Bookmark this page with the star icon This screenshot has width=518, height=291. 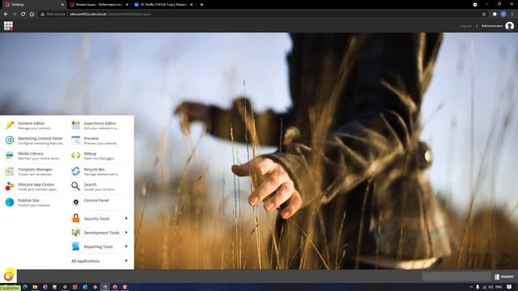pyautogui.click(x=484, y=15)
